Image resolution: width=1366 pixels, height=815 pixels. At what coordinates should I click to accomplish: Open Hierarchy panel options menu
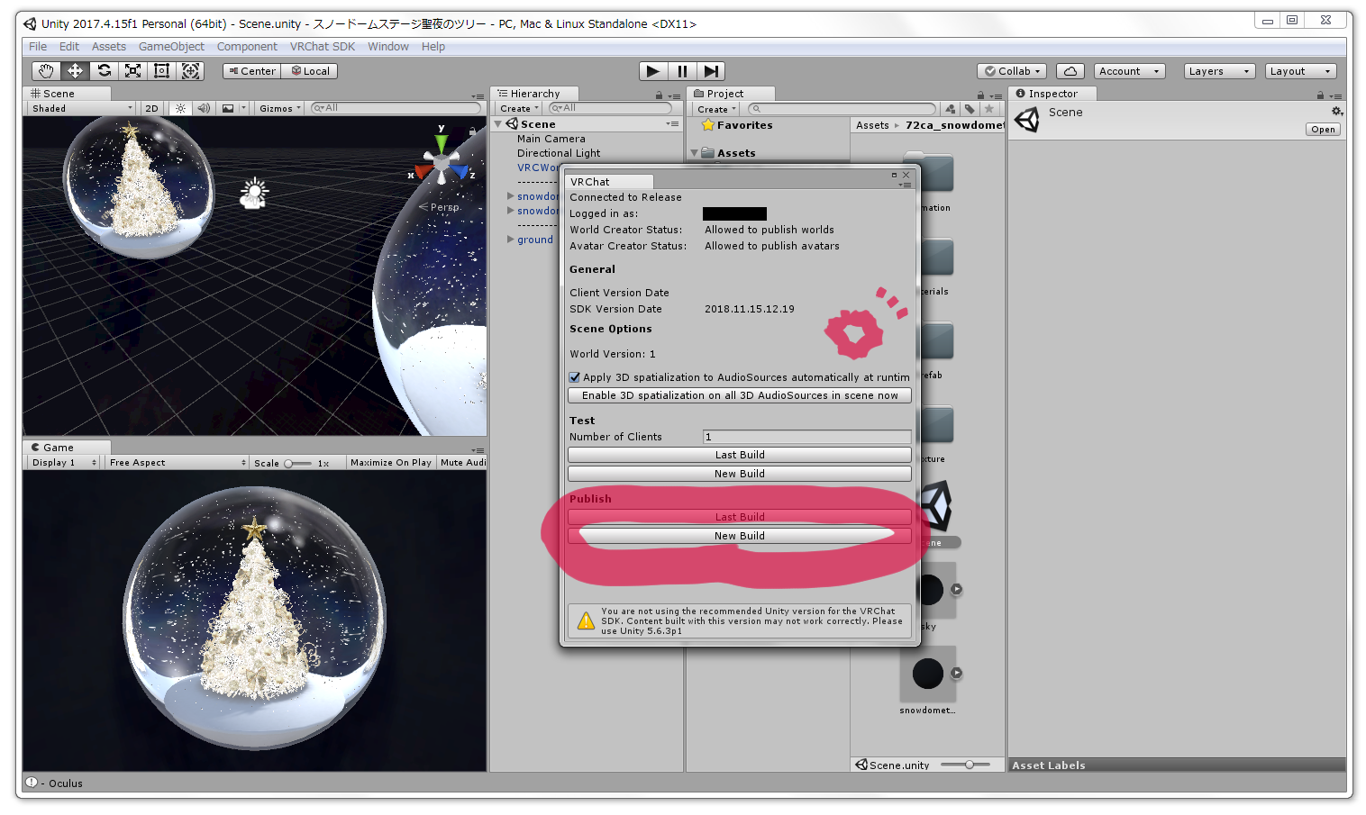click(x=674, y=95)
